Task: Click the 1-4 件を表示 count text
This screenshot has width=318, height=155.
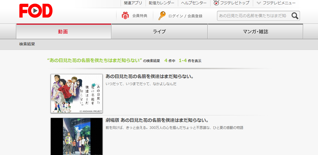Action: [x=190, y=60]
